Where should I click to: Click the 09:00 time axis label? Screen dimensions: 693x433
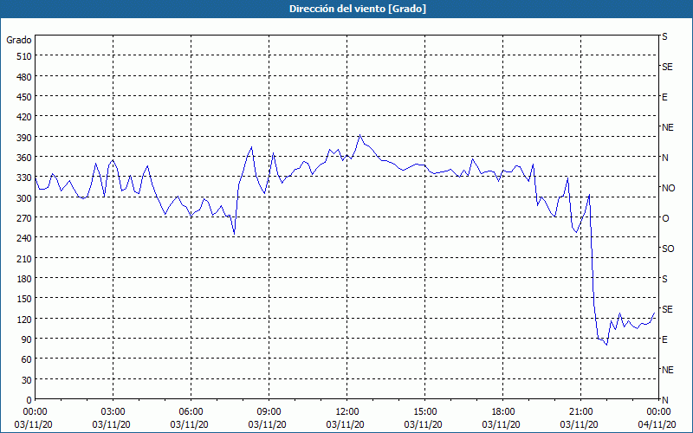pyautogui.click(x=269, y=412)
